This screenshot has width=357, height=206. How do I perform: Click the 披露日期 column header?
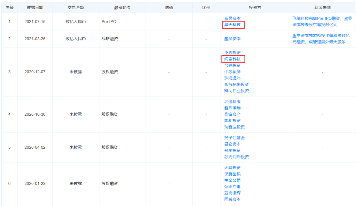click(35, 8)
